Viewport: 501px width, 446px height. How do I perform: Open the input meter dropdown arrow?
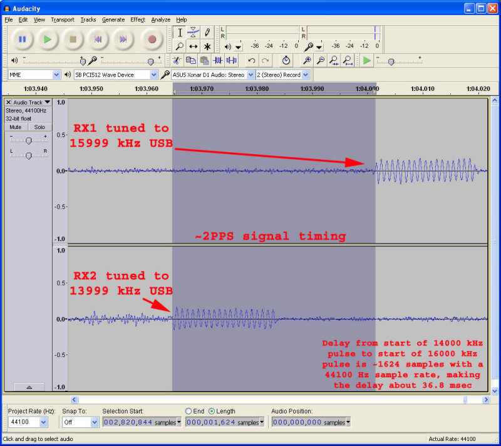pos(319,48)
